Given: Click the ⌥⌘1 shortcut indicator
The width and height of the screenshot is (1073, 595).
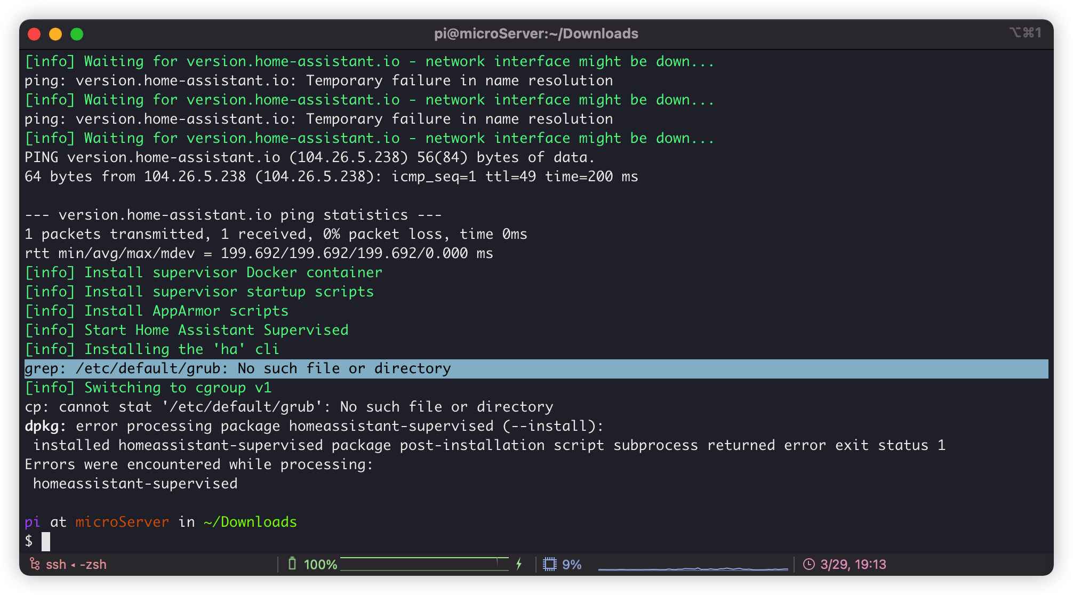Looking at the screenshot, I should tap(1025, 33).
